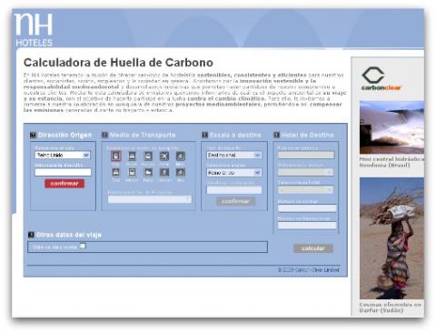Click the calcular button

[x=313, y=248]
